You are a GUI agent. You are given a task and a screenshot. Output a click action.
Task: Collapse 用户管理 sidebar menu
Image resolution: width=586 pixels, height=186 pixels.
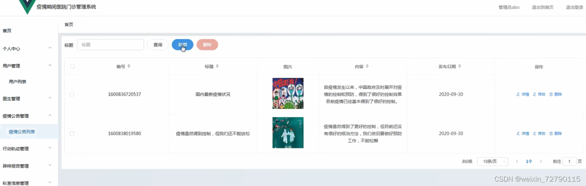coord(29,66)
